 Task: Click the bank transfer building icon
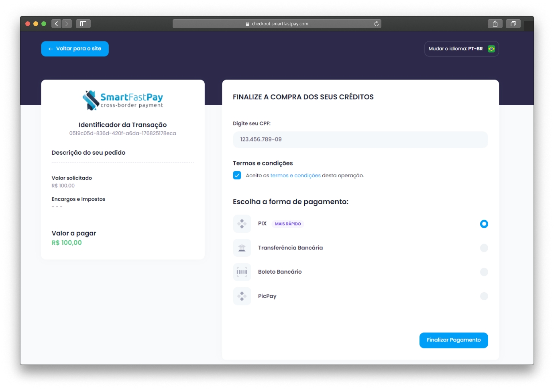coord(242,248)
